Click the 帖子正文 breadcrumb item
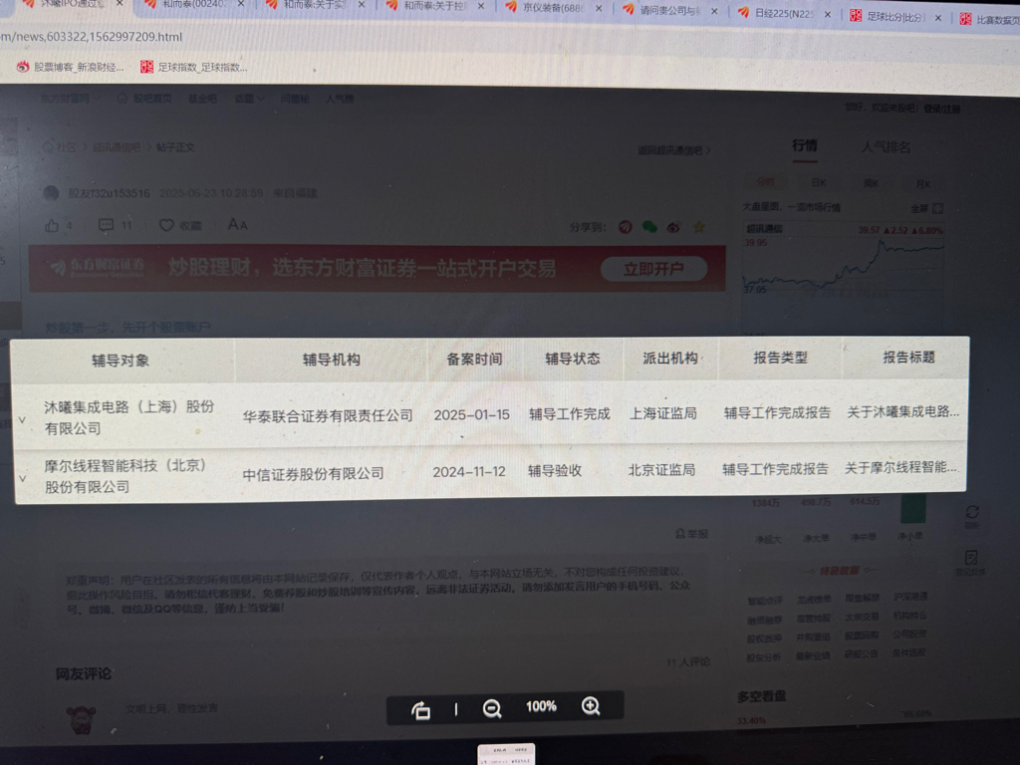1020x765 pixels. 175,147
